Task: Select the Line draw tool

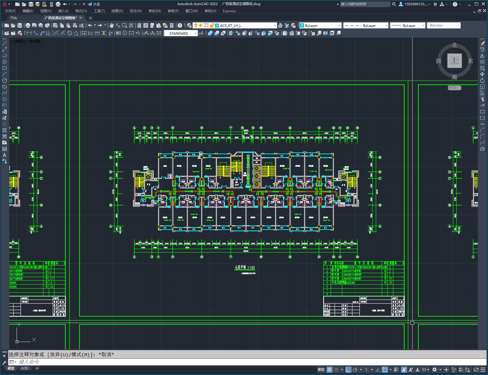Action: click(x=5, y=43)
